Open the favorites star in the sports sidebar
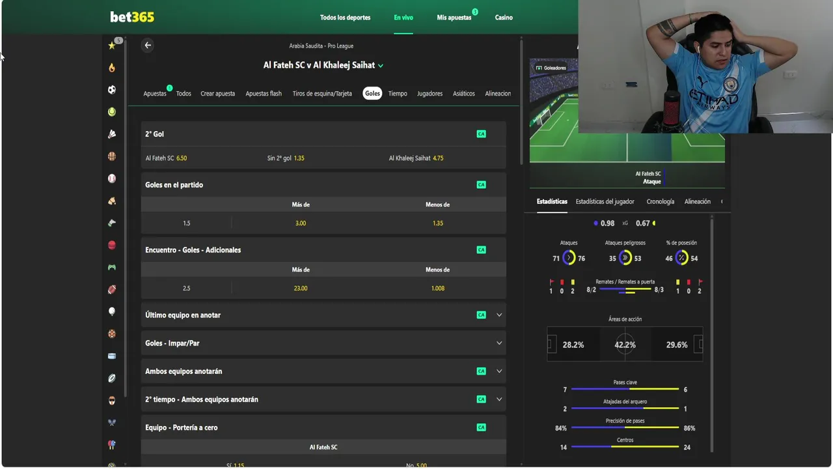Image resolution: width=833 pixels, height=469 pixels. point(112,46)
